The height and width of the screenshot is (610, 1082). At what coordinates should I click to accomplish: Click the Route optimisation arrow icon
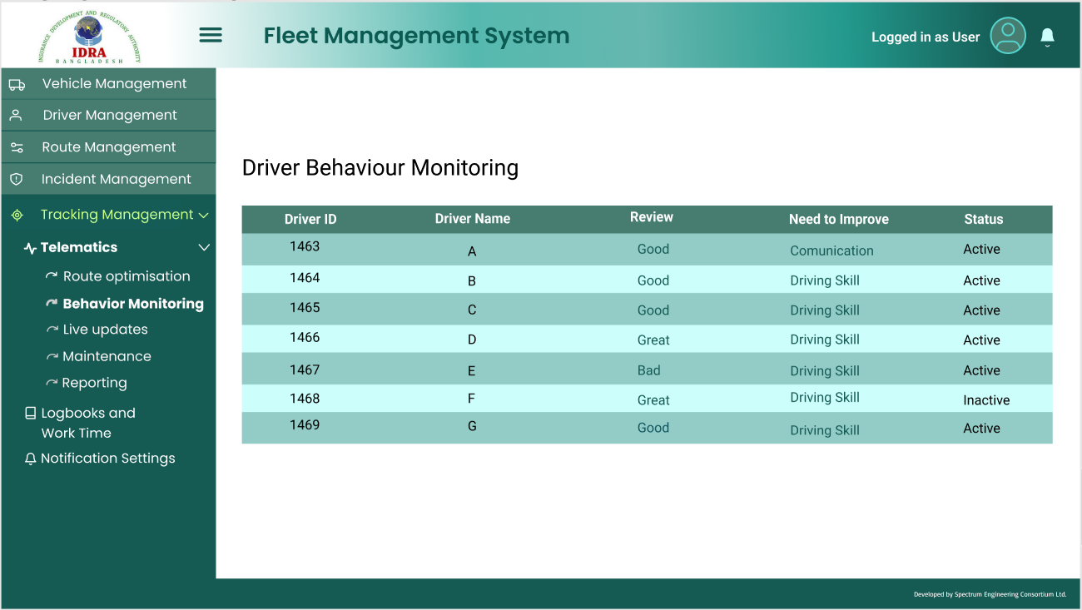coord(52,275)
